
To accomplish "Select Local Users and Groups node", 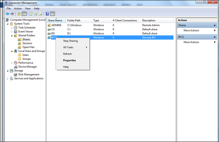I will (x=32, y=51).
